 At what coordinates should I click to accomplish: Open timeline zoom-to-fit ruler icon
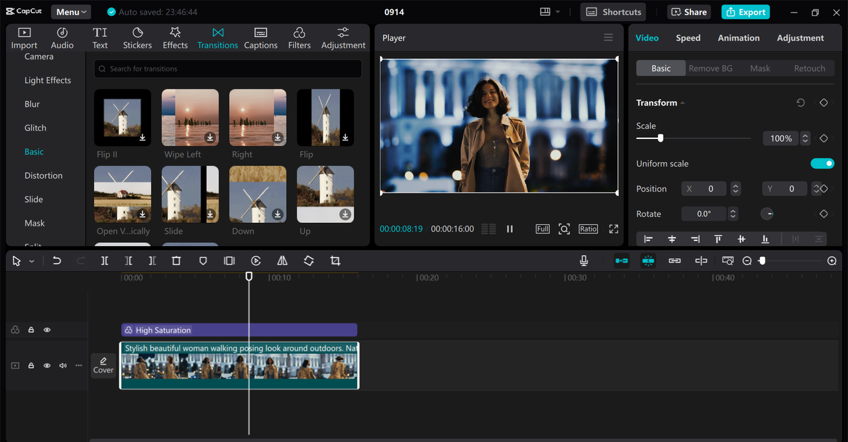point(727,261)
